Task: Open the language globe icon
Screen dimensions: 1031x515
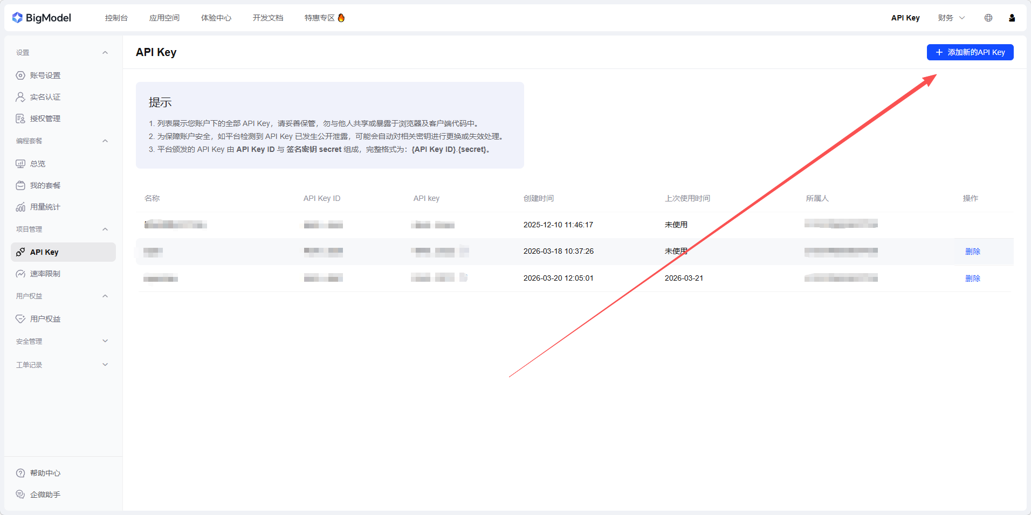Action: (988, 18)
